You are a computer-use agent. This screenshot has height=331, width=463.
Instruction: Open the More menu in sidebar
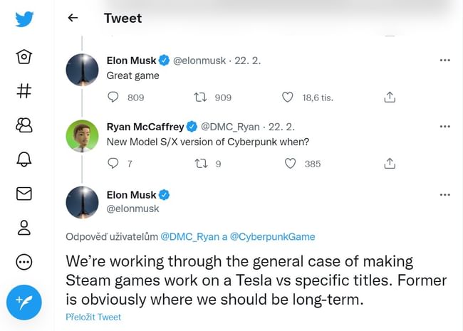(24, 262)
